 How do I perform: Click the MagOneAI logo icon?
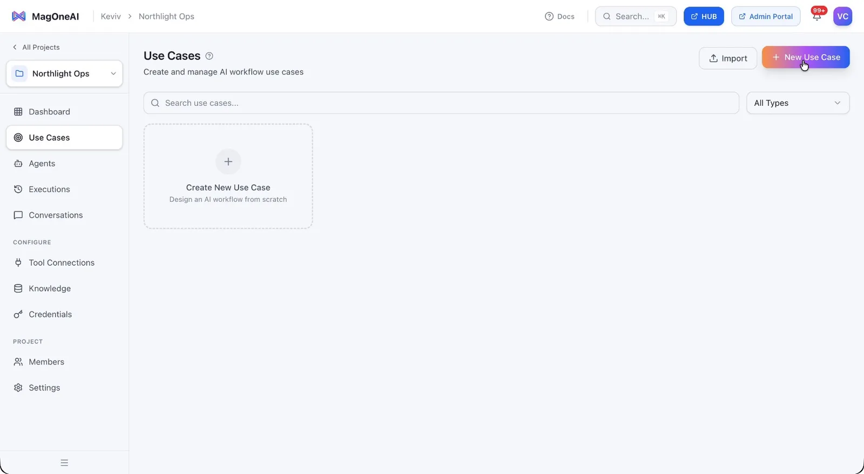click(19, 16)
